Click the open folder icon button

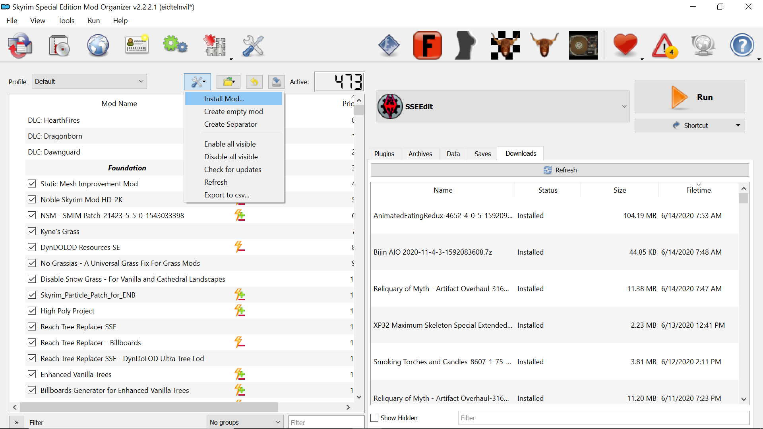(x=229, y=82)
